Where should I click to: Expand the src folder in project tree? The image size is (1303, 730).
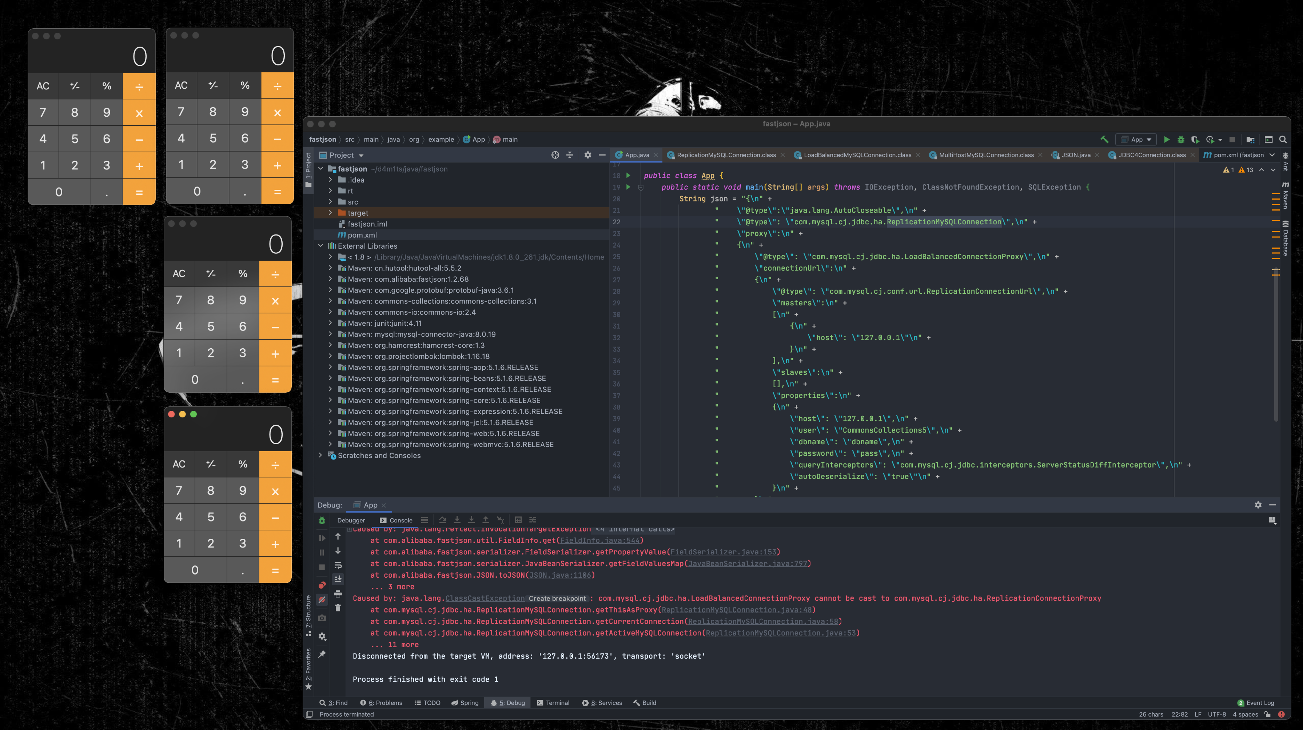pos(330,202)
